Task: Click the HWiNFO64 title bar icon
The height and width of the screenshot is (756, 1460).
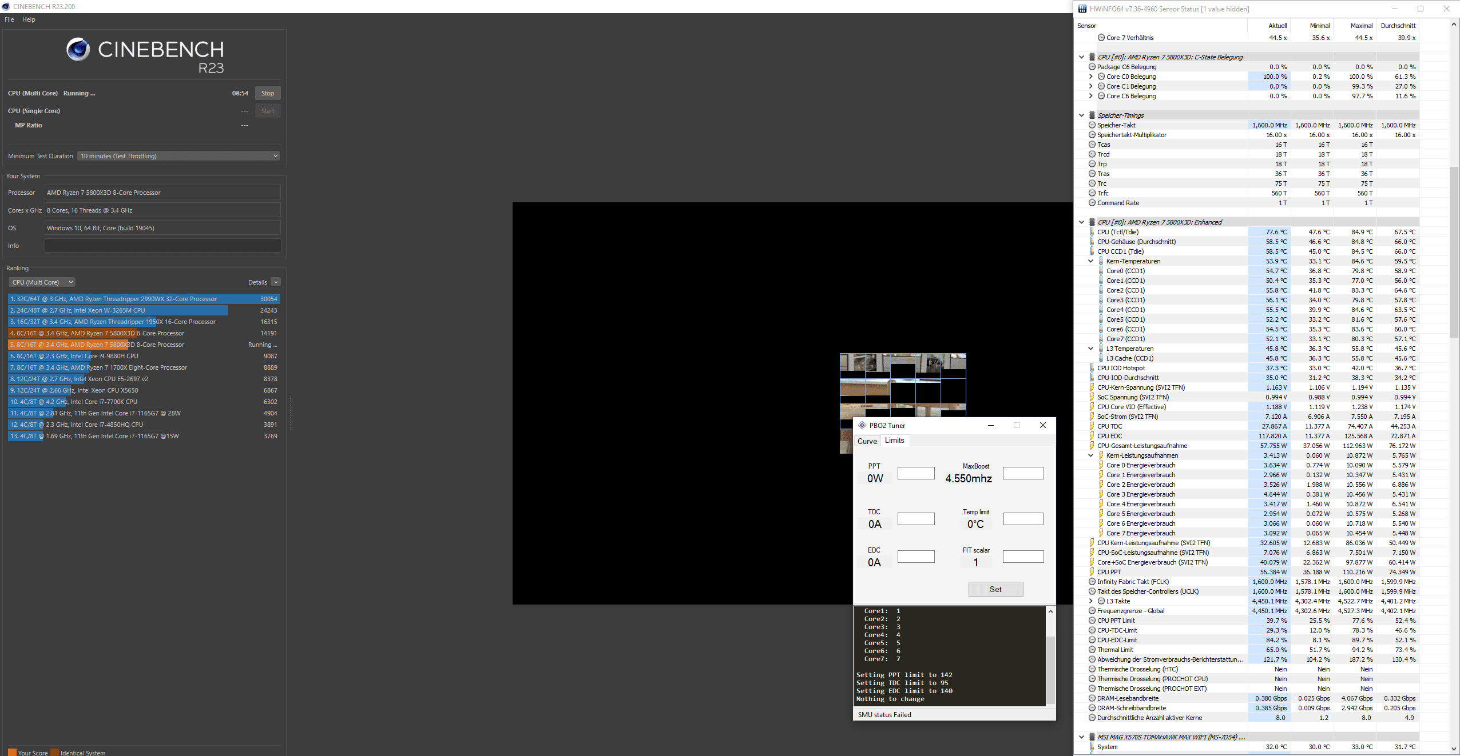Action: 1082,9
